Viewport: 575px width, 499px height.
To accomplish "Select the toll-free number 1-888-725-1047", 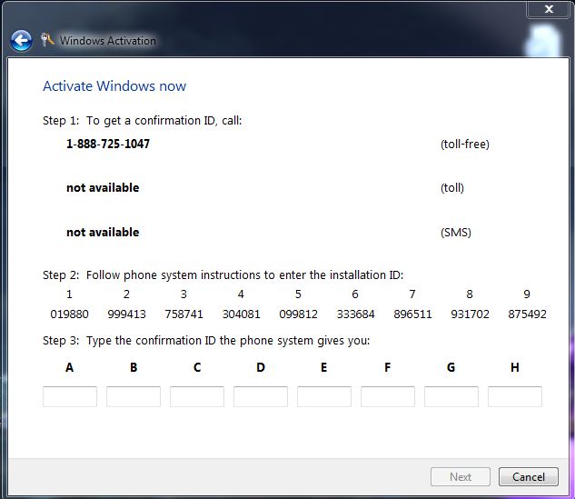I will [108, 144].
